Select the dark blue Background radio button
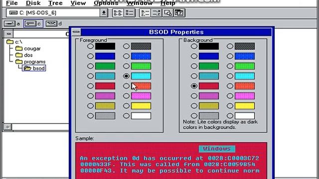Viewport: 319px width, 179px height. (x=194, y=56)
